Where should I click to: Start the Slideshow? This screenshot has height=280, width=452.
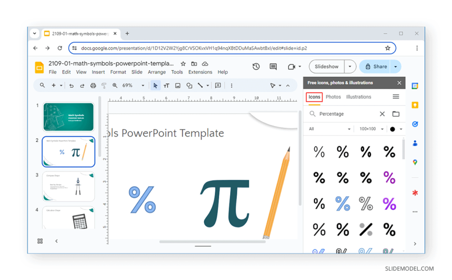pyautogui.click(x=327, y=66)
